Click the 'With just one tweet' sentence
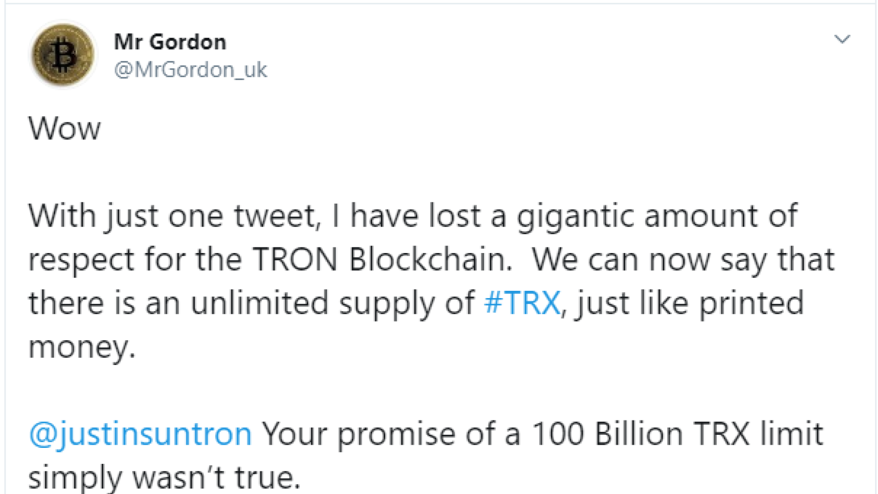The image size is (878, 494). pos(174,216)
